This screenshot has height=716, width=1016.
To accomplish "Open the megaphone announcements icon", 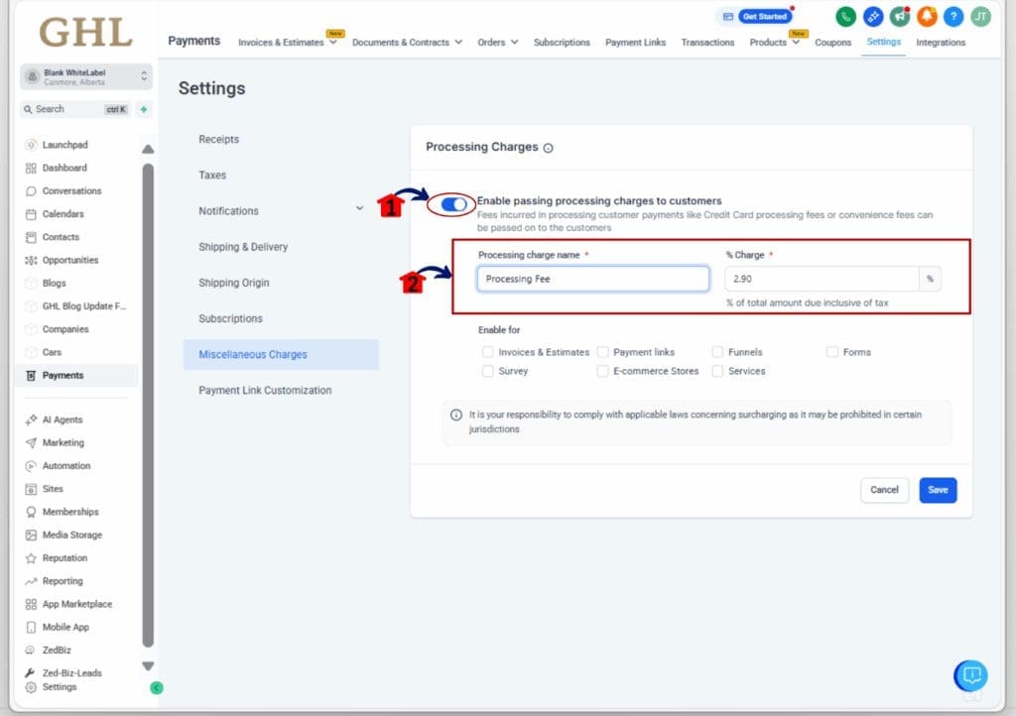I will coord(899,17).
